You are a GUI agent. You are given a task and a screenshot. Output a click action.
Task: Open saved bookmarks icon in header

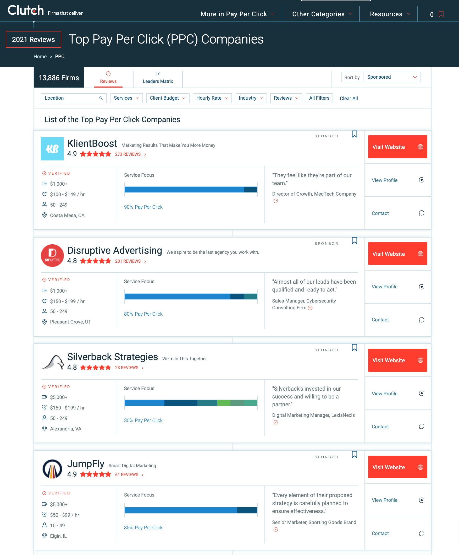point(441,14)
